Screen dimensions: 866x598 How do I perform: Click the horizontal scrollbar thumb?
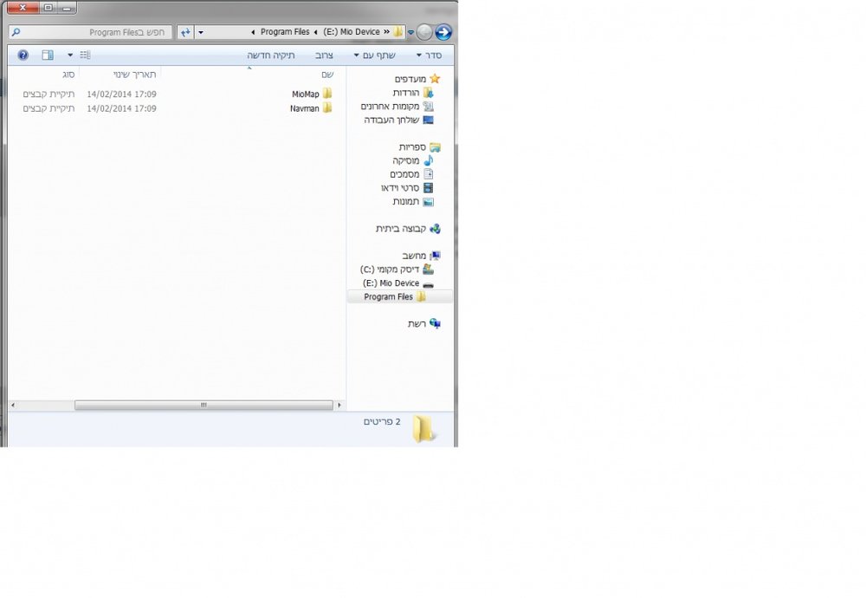204,405
